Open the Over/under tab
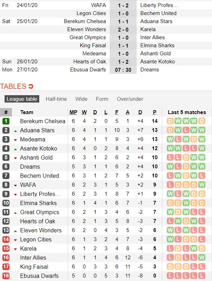 [x=130, y=99]
